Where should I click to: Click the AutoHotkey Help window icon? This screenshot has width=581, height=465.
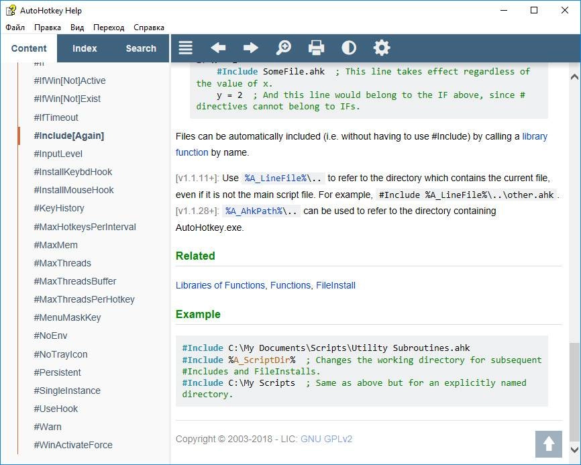tap(11, 10)
